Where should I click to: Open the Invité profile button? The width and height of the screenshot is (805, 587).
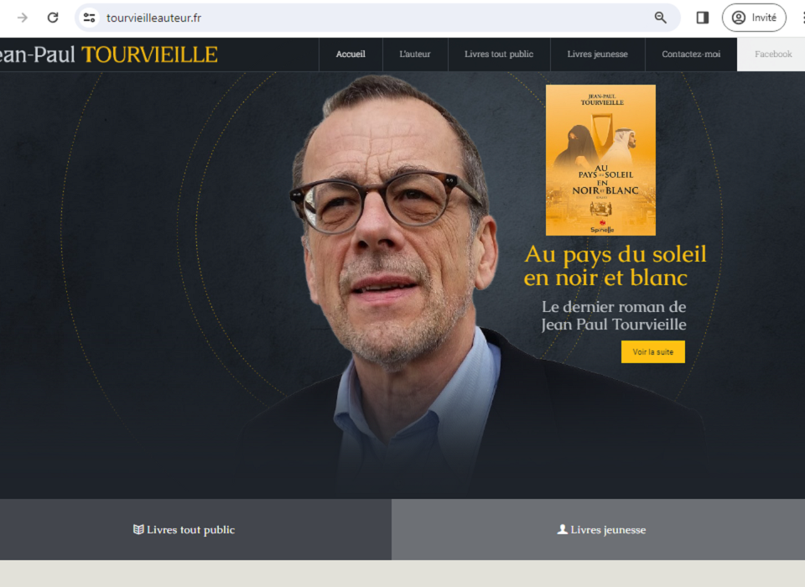pos(754,18)
